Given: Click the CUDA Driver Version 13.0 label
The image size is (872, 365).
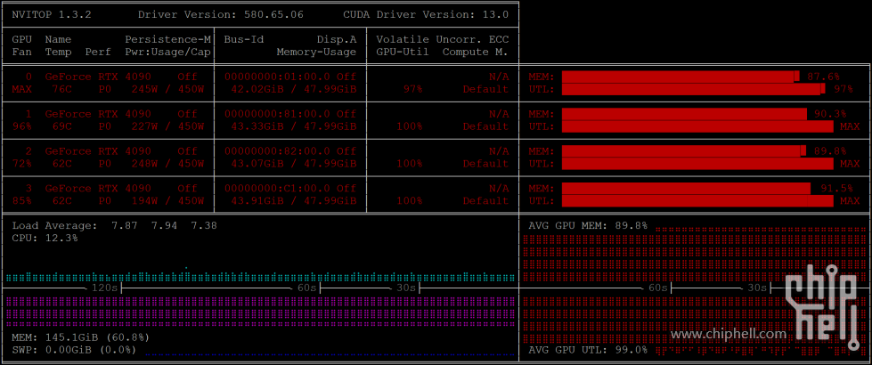Looking at the screenshot, I should click(x=426, y=14).
